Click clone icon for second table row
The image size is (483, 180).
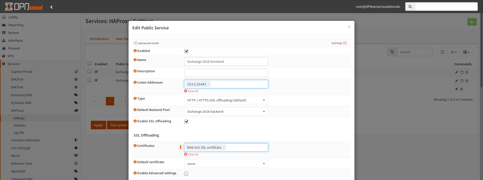tap(462, 81)
